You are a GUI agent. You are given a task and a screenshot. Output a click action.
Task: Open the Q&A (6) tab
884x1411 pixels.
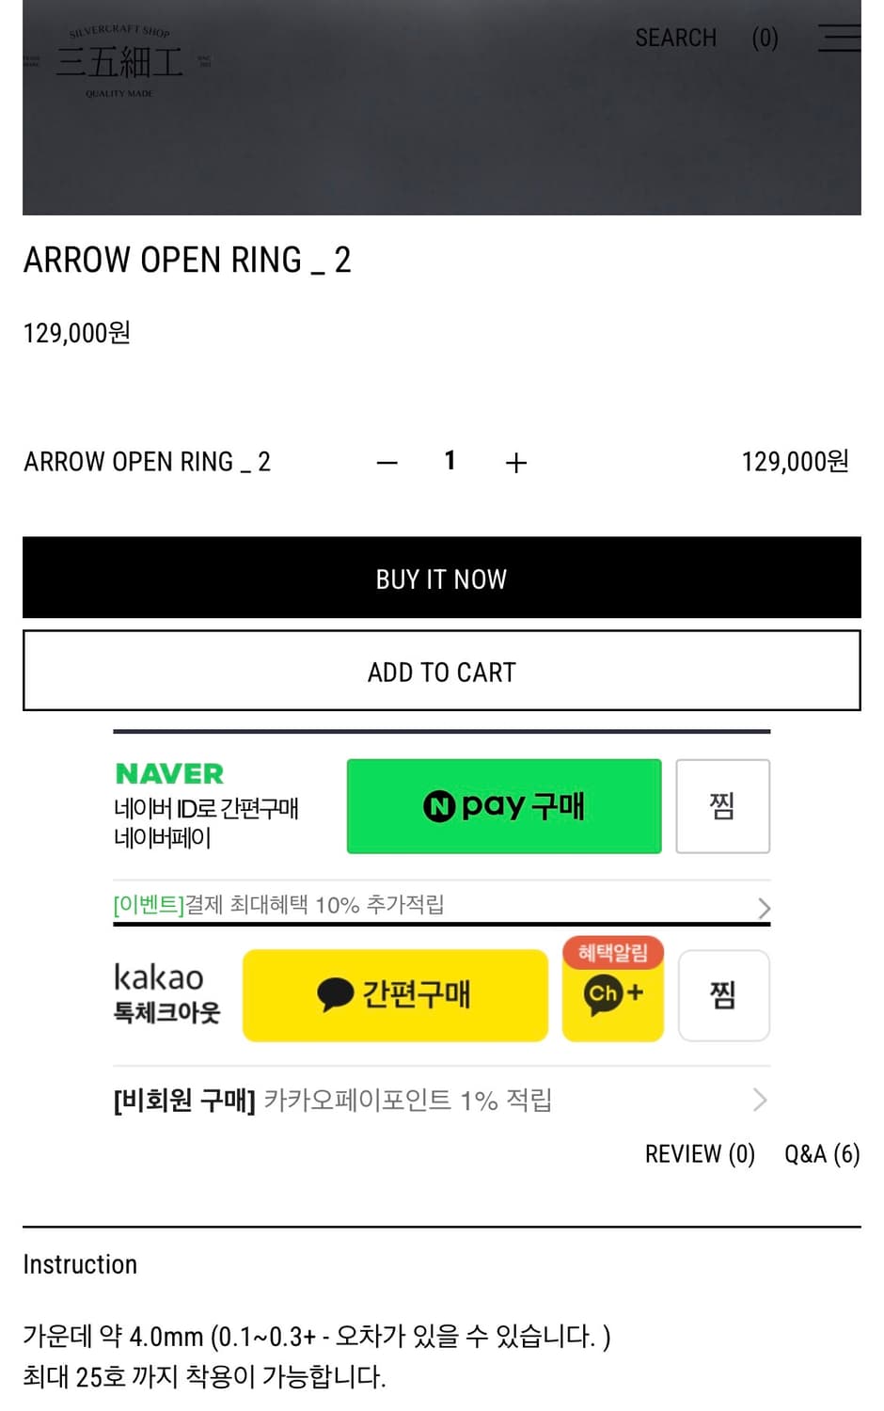click(x=823, y=1153)
